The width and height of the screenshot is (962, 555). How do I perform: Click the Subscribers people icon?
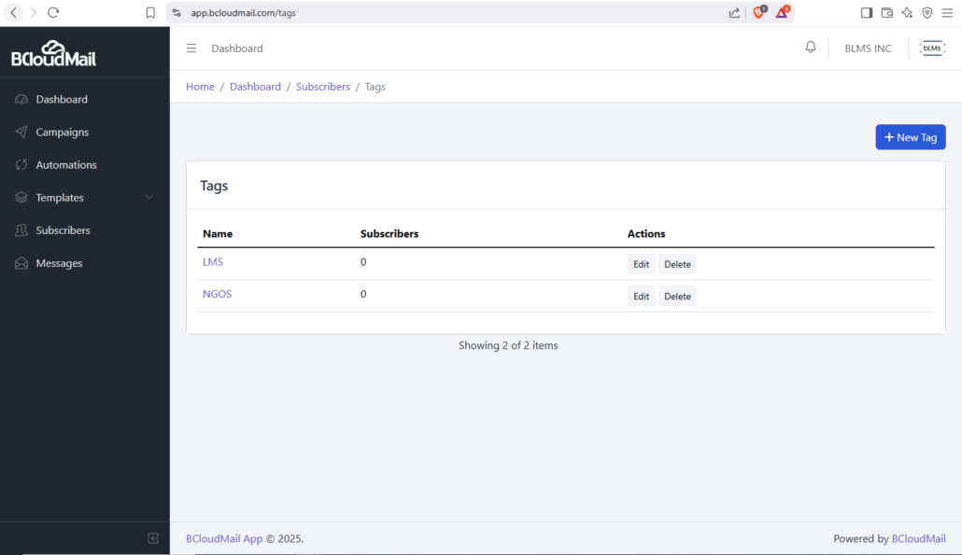click(21, 230)
